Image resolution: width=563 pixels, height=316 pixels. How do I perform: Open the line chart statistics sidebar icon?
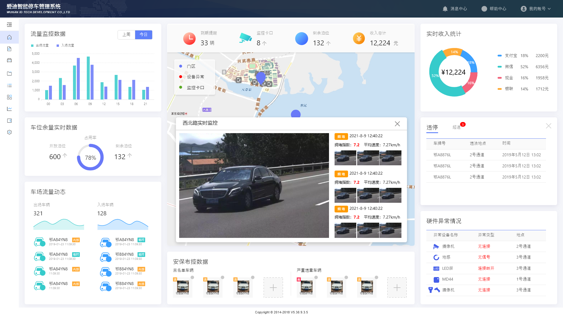[9, 109]
